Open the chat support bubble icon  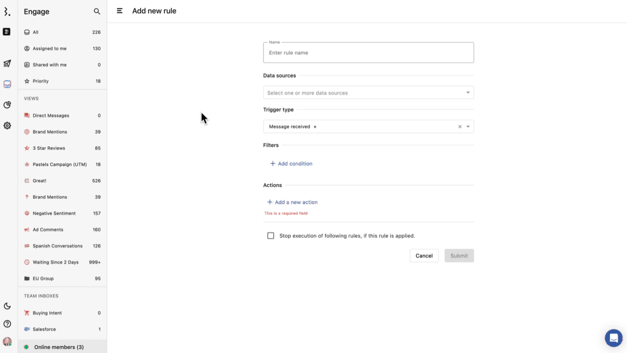613,338
